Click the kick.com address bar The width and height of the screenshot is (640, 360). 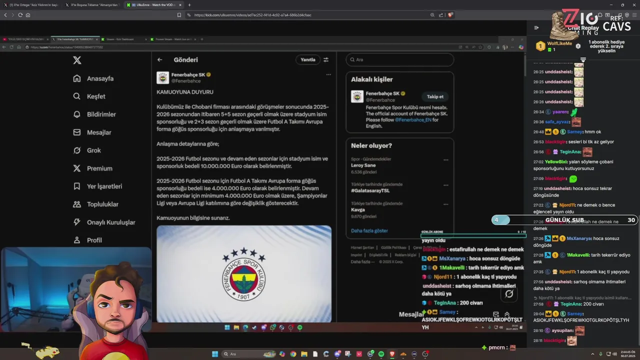[307, 15]
